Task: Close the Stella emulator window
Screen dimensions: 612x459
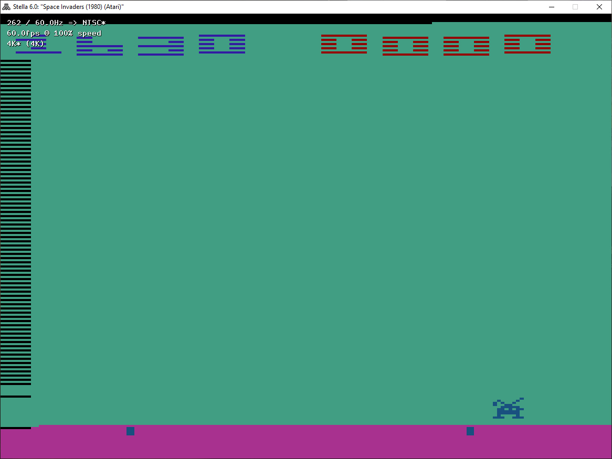Action: click(x=599, y=7)
